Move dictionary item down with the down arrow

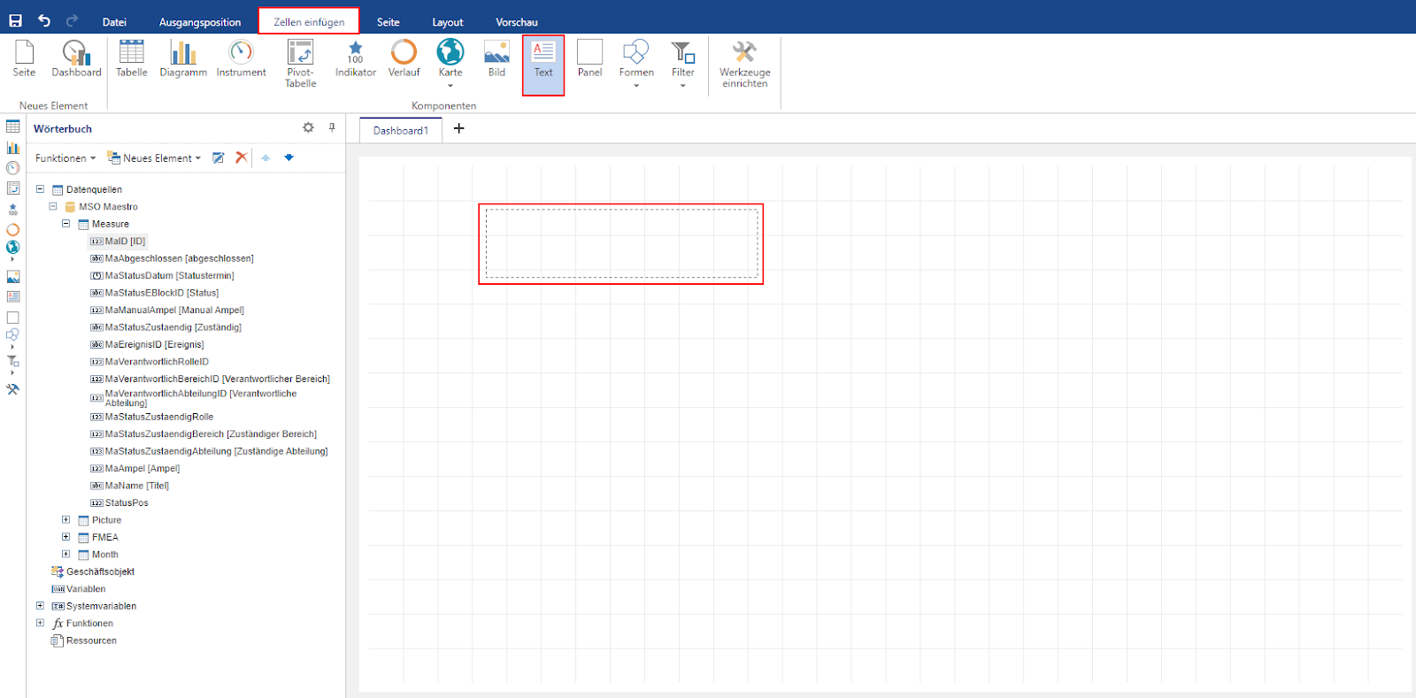point(289,157)
